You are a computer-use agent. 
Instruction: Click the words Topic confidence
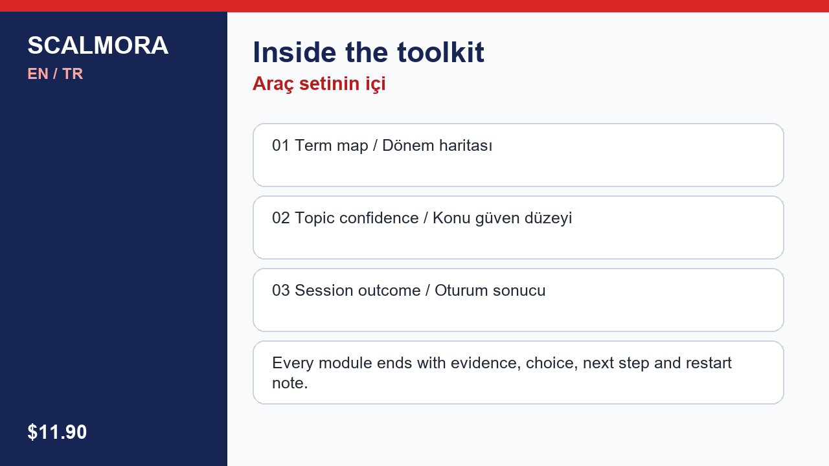[357, 219]
